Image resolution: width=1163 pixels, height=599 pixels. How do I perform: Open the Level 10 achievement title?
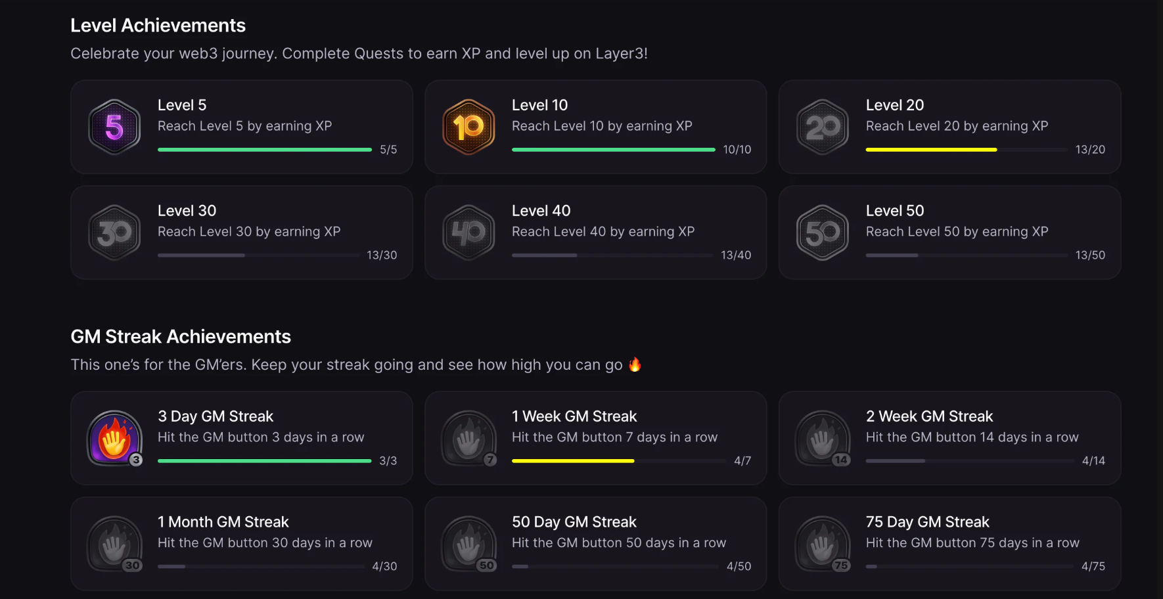point(539,105)
